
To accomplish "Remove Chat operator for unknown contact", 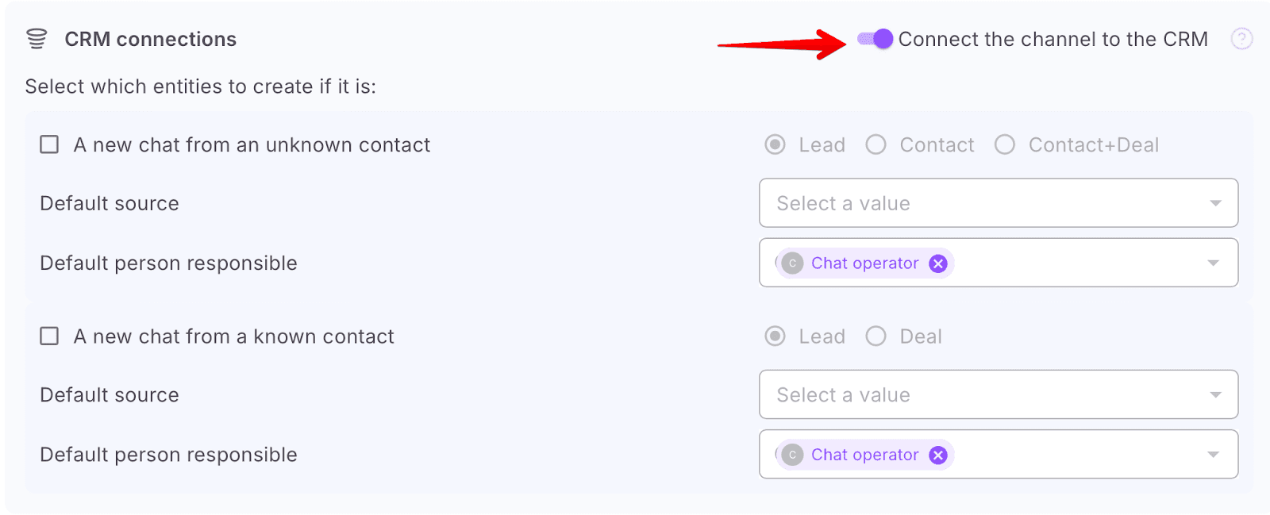I will (938, 263).
